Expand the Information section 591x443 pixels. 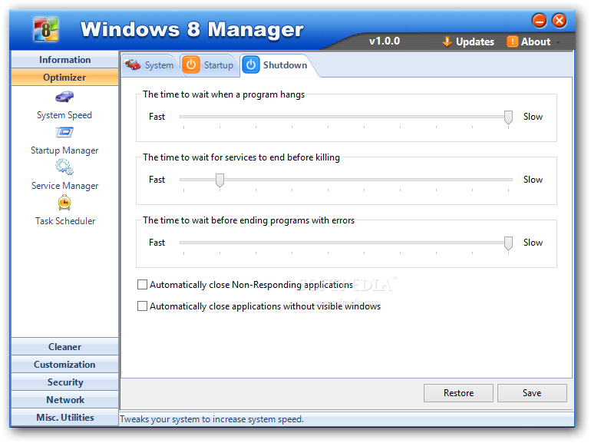point(64,60)
